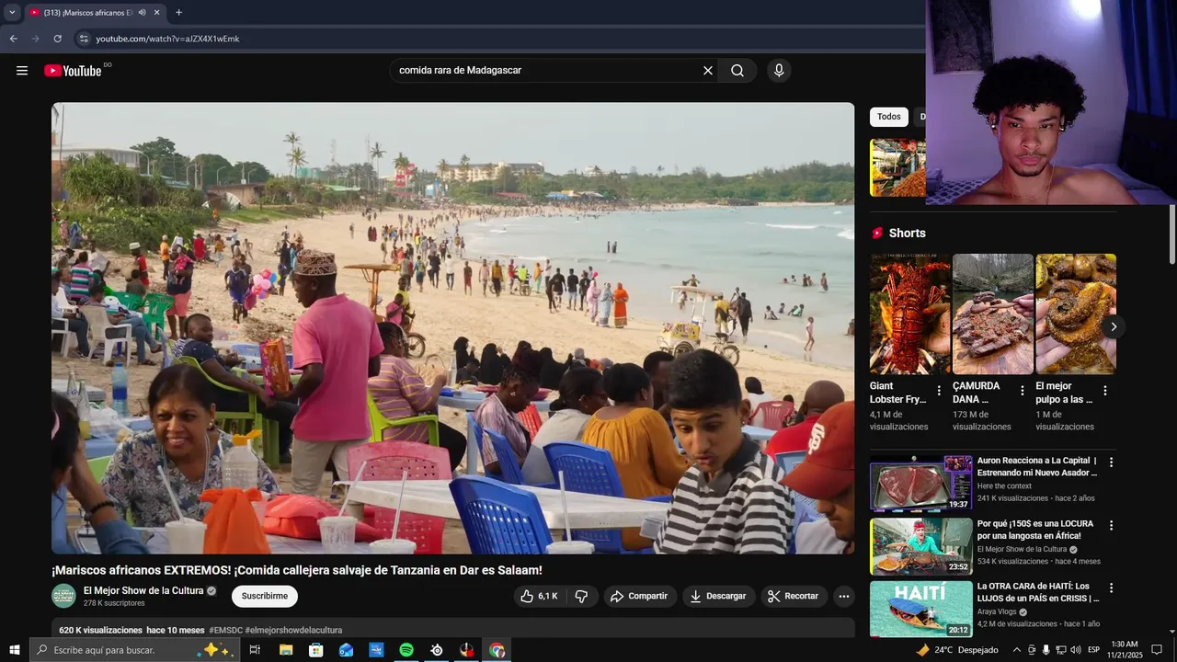Open weather widget 24°C Despejado
Screen dimensions: 1177x662
pos(956,650)
